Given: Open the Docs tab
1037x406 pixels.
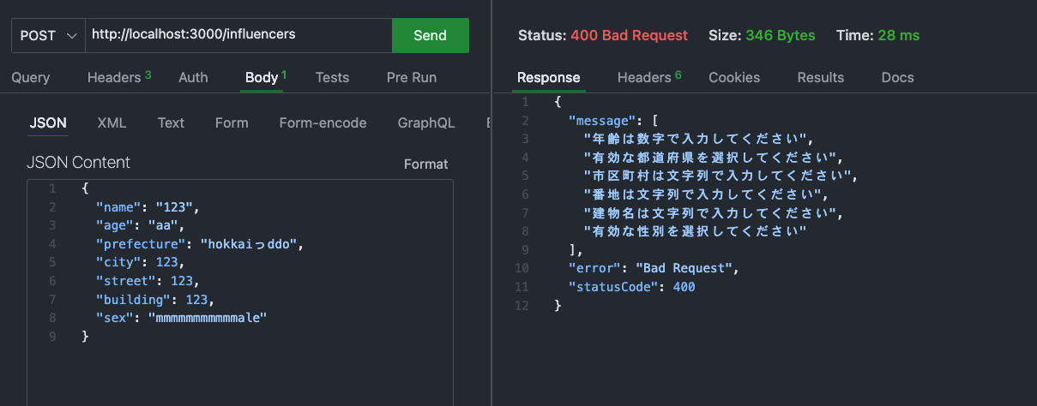Looking at the screenshot, I should coord(897,77).
